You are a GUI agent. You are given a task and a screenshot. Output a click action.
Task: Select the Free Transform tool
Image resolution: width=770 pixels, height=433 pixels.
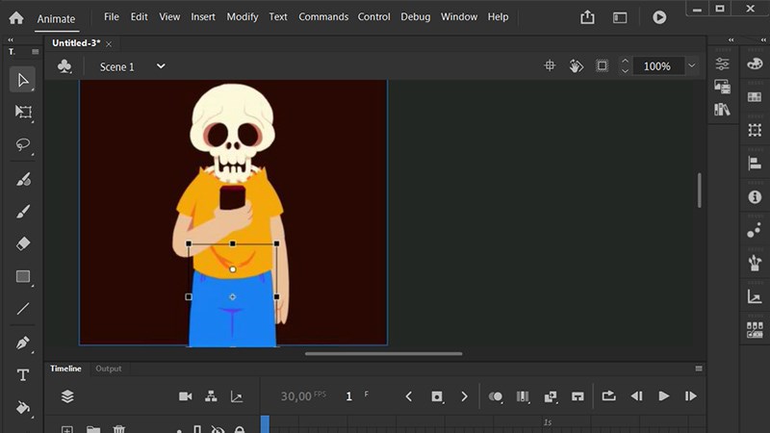23,112
